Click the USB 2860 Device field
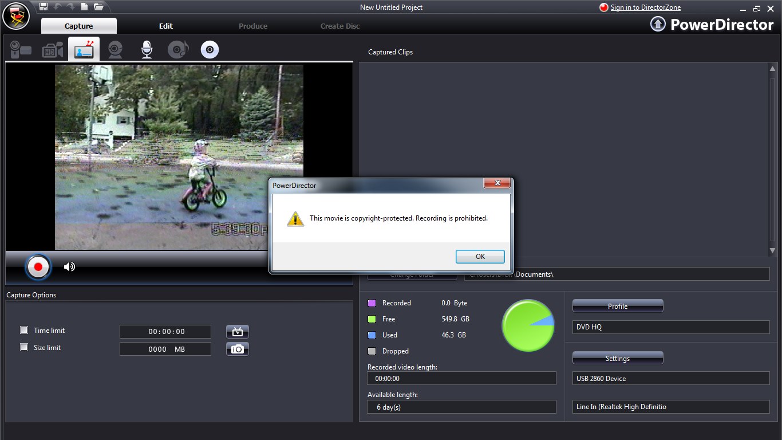This screenshot has height=440, width=782. tap(671, 378)
